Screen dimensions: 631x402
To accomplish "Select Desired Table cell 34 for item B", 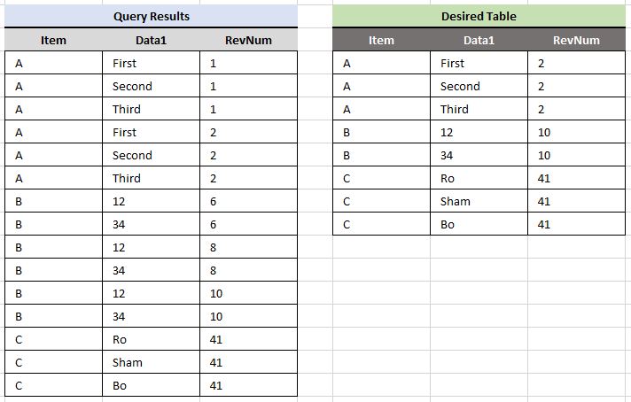I will [x=479, y=155].
